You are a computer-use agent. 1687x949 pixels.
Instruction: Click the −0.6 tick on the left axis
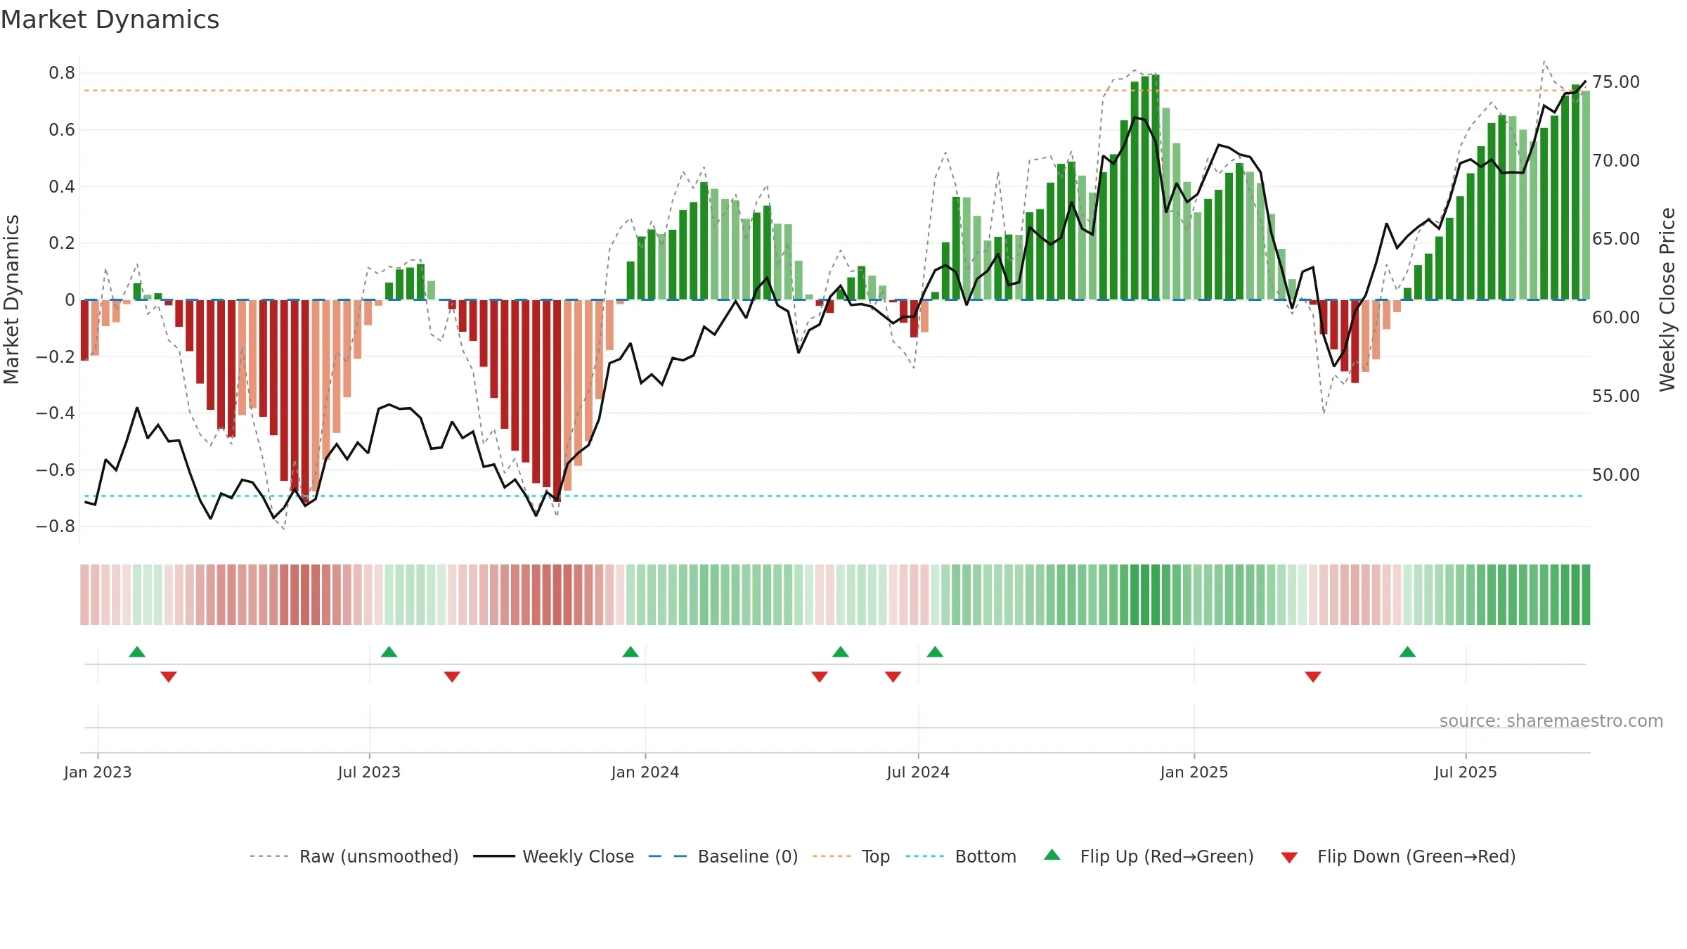point(56,470)
